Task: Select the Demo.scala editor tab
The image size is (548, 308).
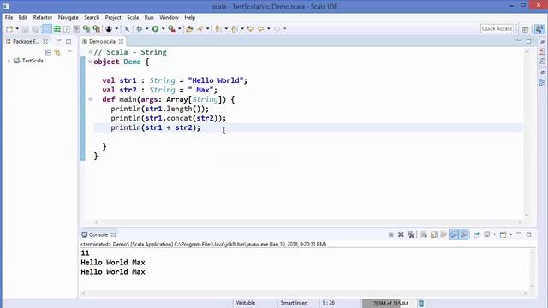Action: 102,42
